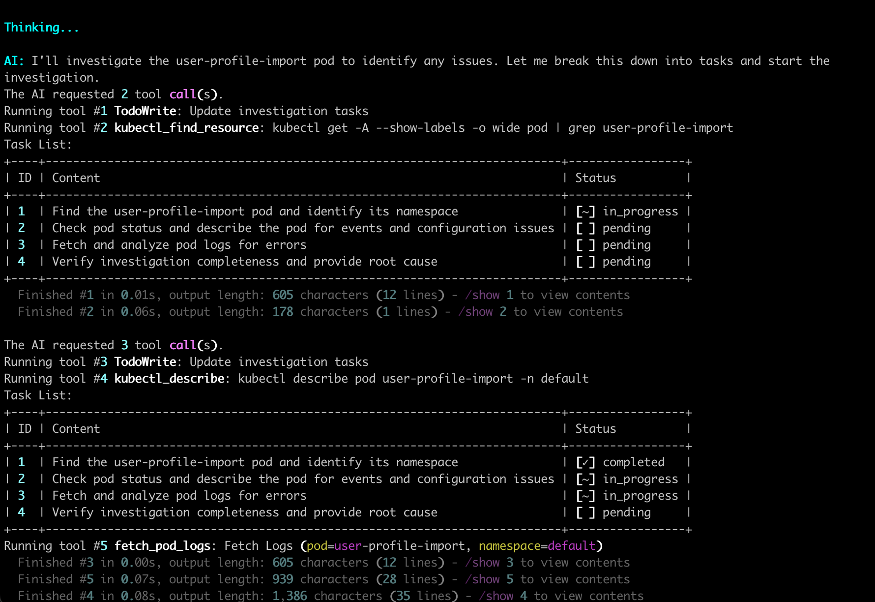Click the TodoWrite name on tool #1 line
This screenshot has height=602, width=875.
point(145,111)
